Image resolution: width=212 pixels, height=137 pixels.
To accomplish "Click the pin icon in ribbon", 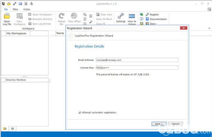I will tap(91, 22).
